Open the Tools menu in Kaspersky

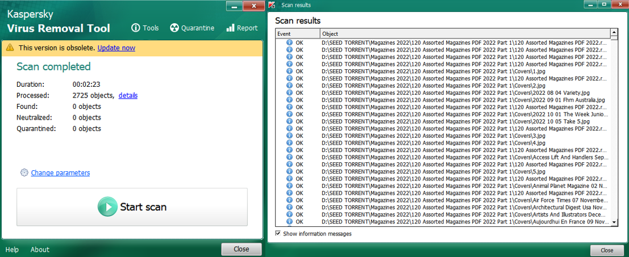coord(145,28)
